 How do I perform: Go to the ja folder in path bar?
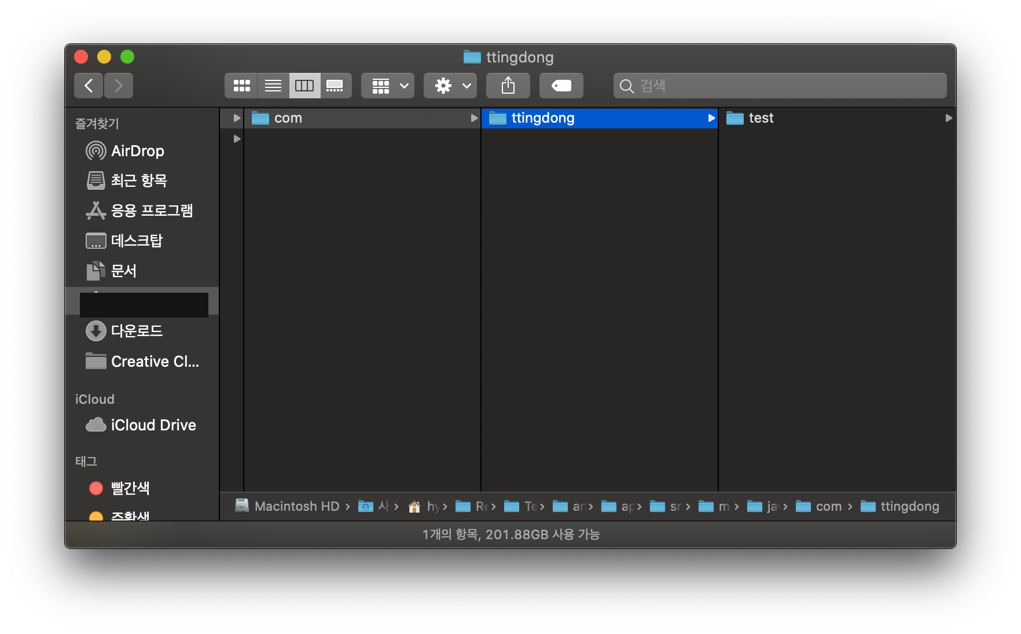(x=763, y=506)
